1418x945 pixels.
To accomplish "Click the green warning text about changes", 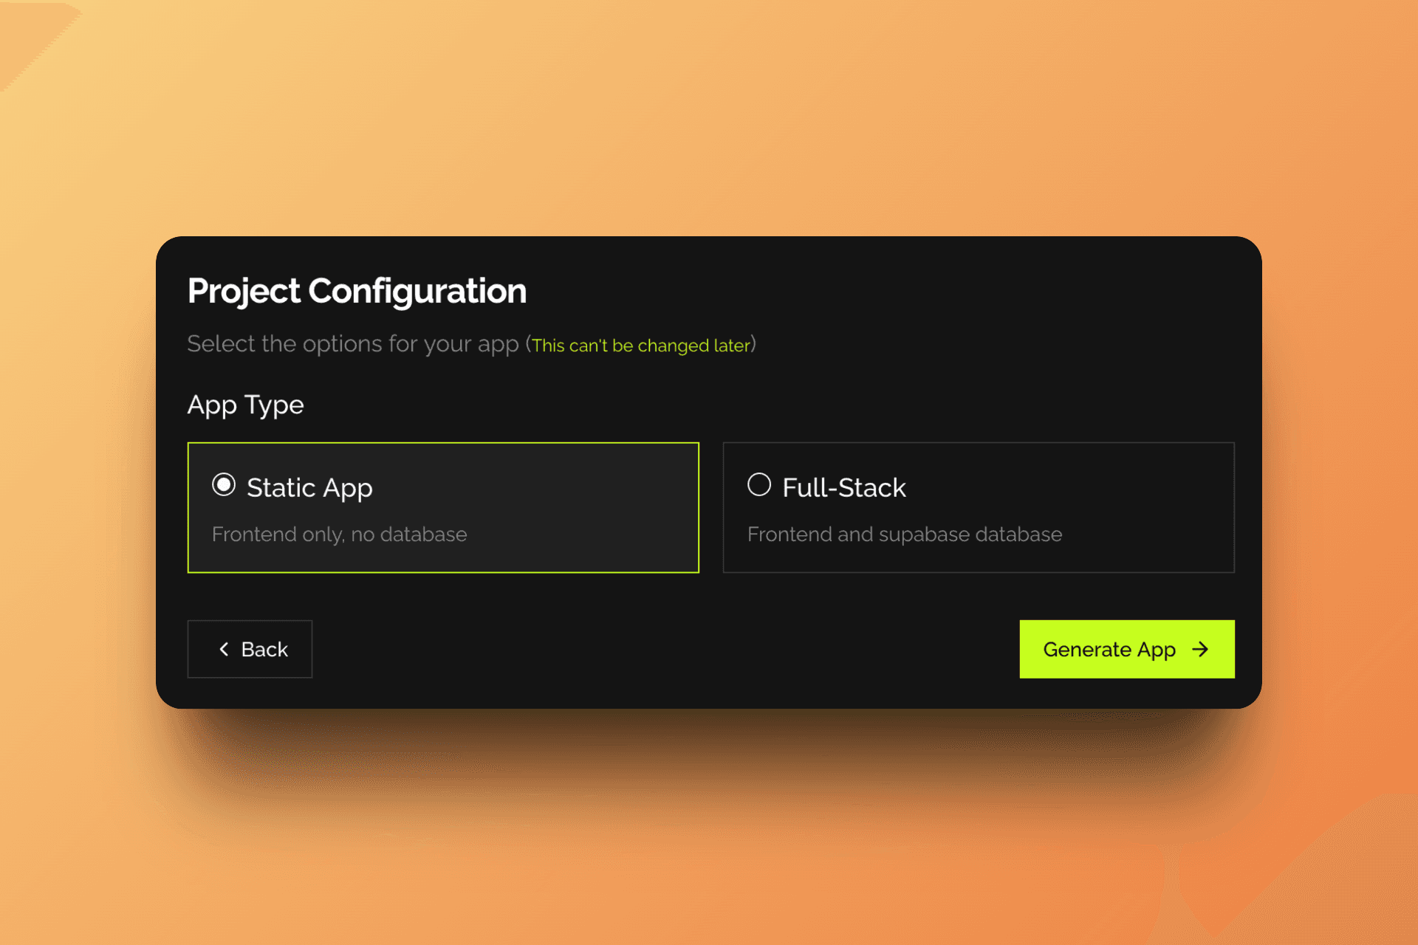I will [x=641, y=345].
